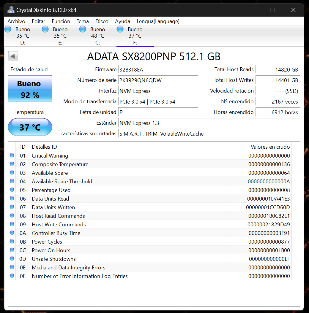This screenshot has width=309, height=313.
Task: Click status orb for Available Spare row
Action: [x=12, y=172]
